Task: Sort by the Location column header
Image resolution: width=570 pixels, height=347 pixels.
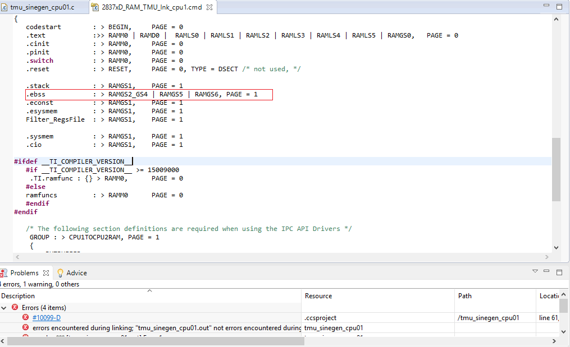Action: [x=548, y=296]
